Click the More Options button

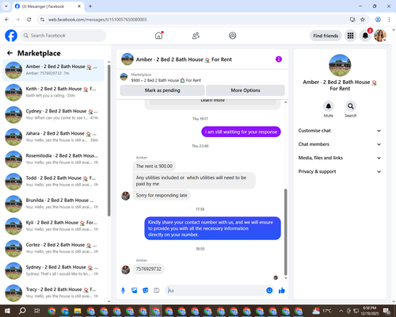point(246,90)
